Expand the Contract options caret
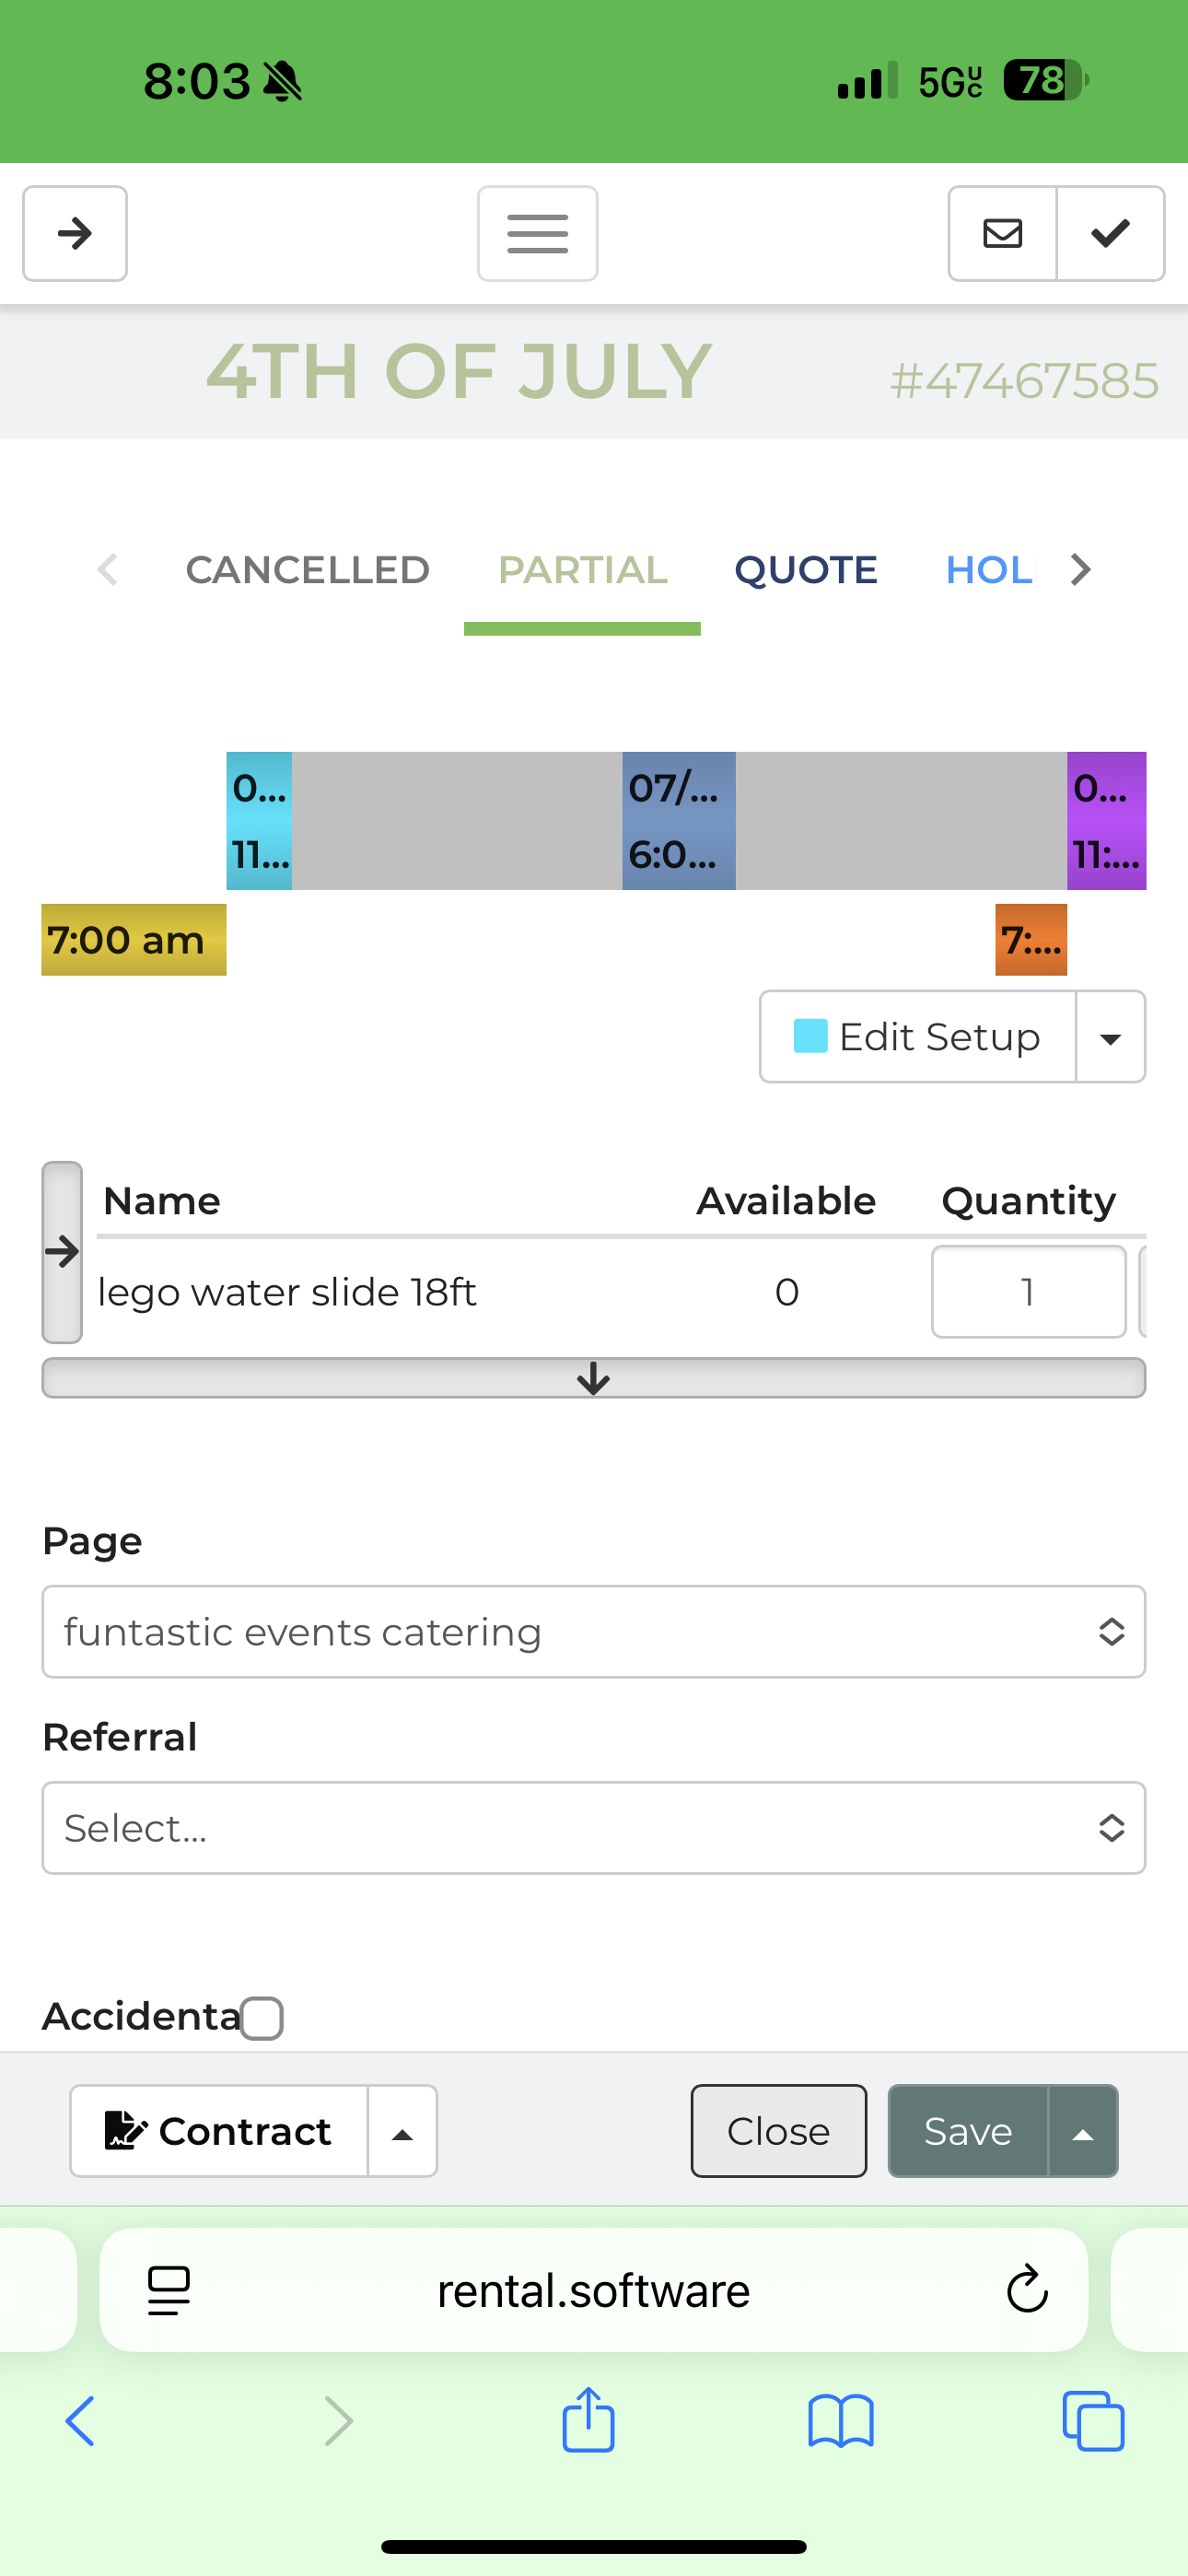 pyautogui.click(x=402, y=2131)
